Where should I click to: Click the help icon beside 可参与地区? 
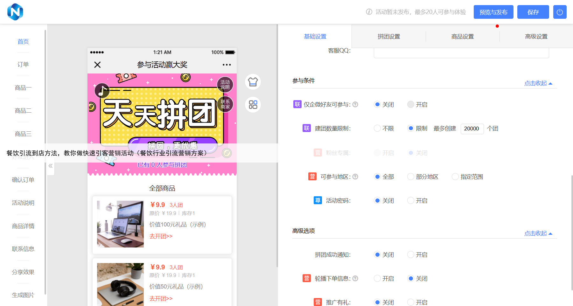pyautogui.click(x=355, y=177)
